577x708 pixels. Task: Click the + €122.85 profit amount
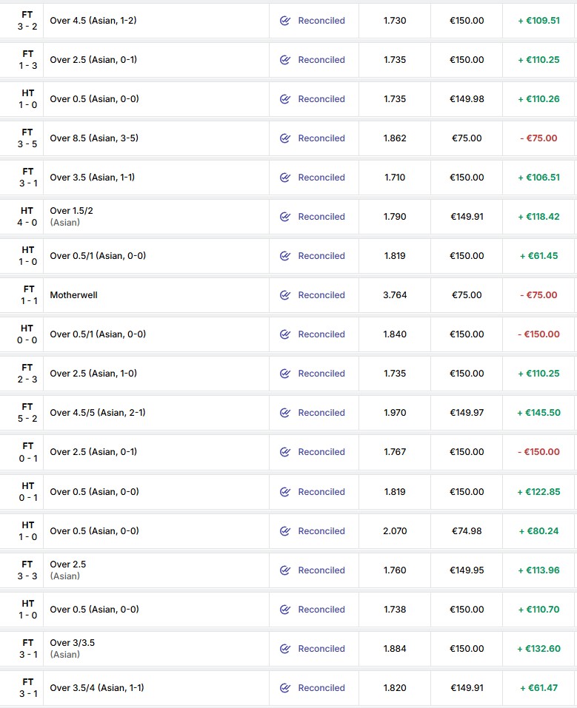pyautogui.click(x=538, y=492)
